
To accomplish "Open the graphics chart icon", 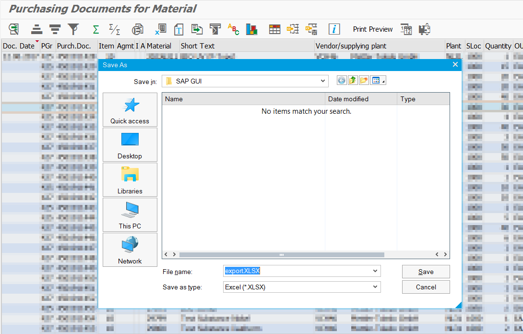I will [251, 29].
